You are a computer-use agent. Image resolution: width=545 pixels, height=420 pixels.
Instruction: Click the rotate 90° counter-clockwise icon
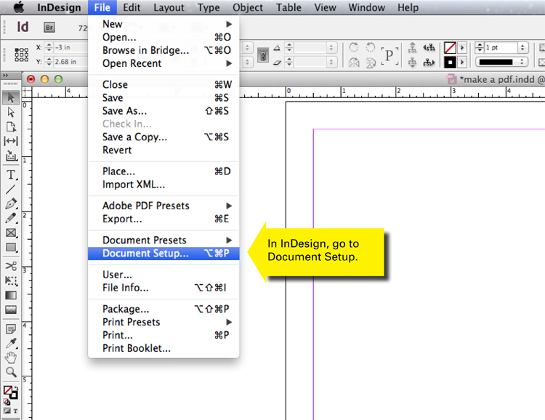point(371,47)
